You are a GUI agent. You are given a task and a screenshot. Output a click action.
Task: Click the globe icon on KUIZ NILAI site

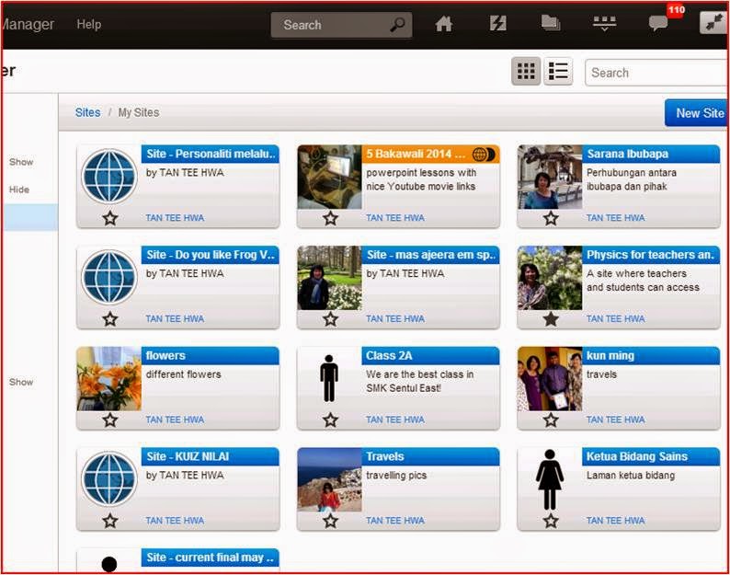click(x=108, y=479)
